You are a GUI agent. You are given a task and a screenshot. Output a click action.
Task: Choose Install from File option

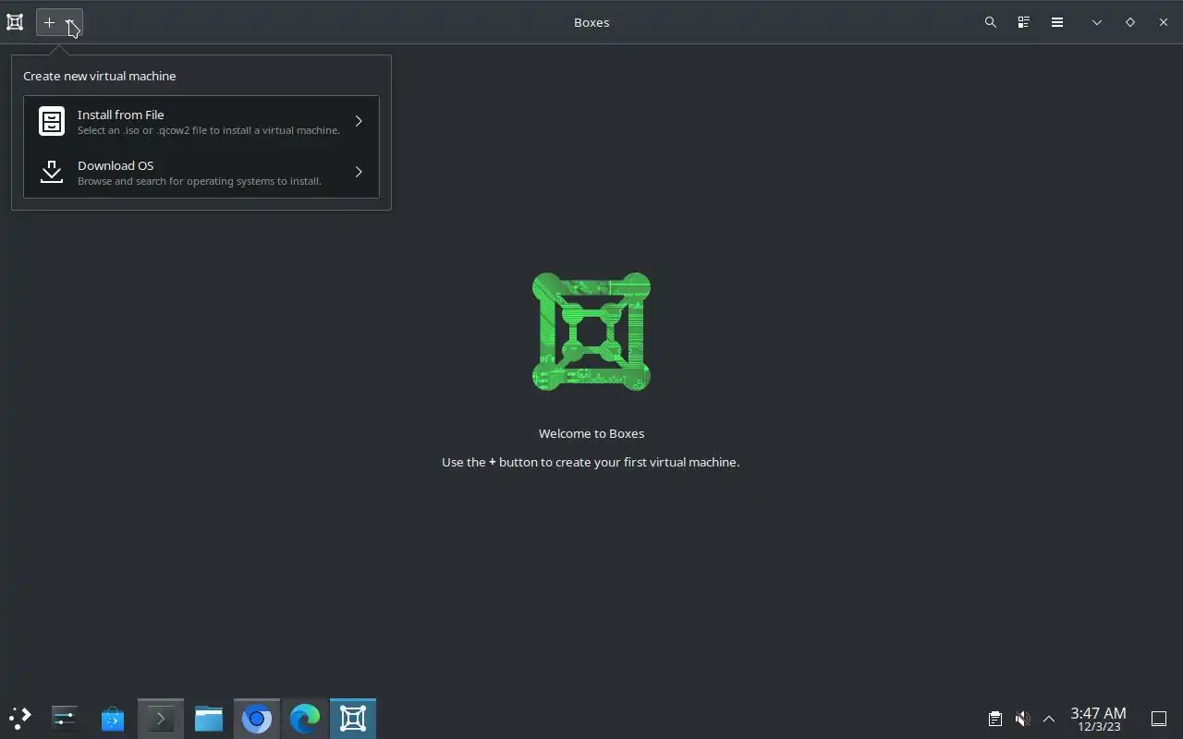click(201, 121)
